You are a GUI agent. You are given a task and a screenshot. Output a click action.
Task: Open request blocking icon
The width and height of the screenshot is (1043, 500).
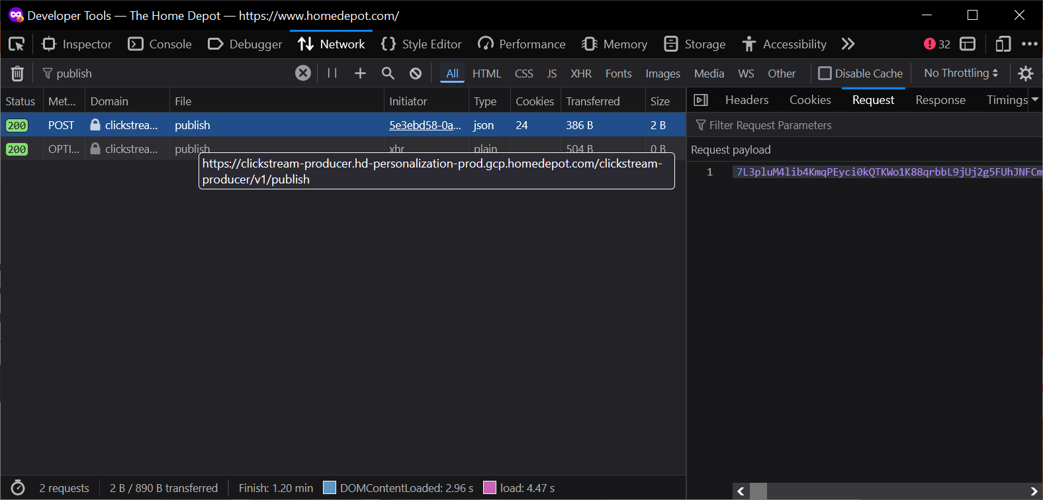click(x=416, y=74)
